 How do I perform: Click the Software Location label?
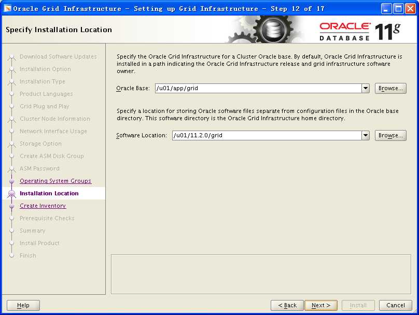pos(142,135)
